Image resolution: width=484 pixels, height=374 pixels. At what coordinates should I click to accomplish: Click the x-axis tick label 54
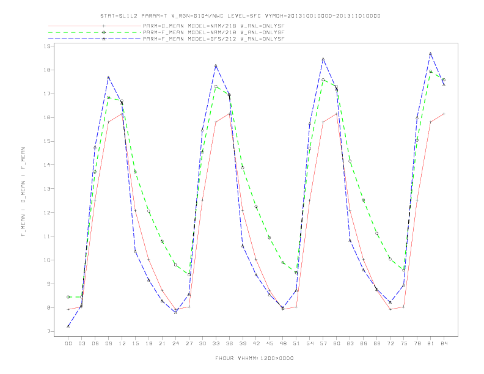tap(310, 343)
